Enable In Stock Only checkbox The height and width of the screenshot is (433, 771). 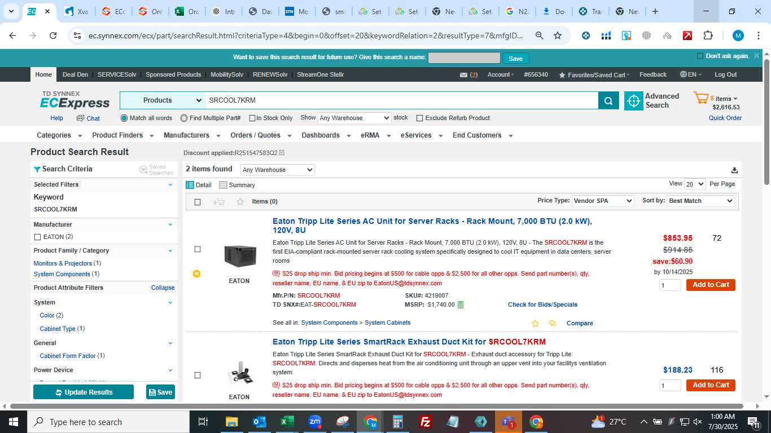tap(252, 118)
